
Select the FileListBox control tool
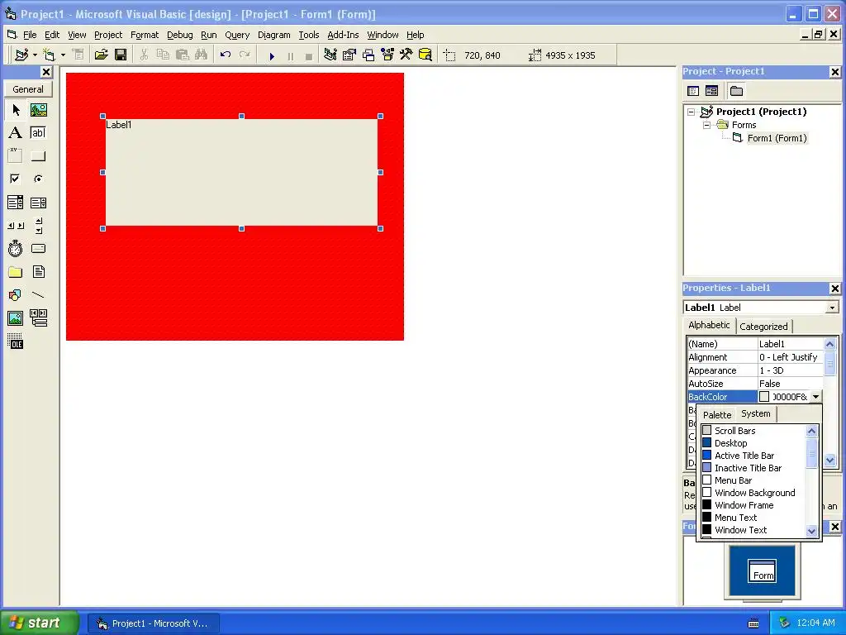pos(38,272)
